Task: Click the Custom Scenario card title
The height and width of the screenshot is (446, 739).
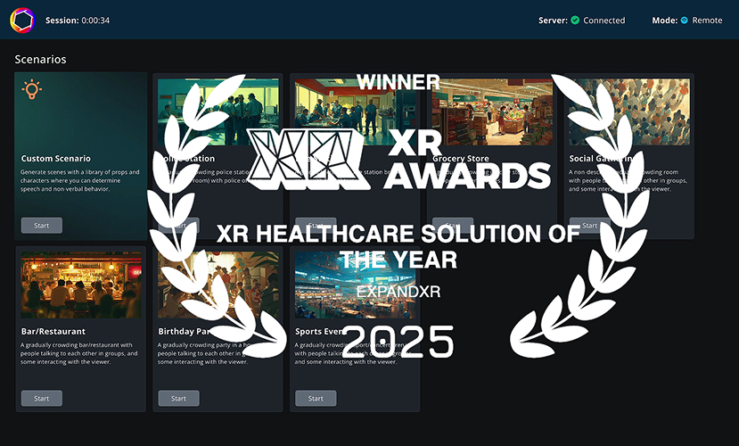Action: point(55,159)
